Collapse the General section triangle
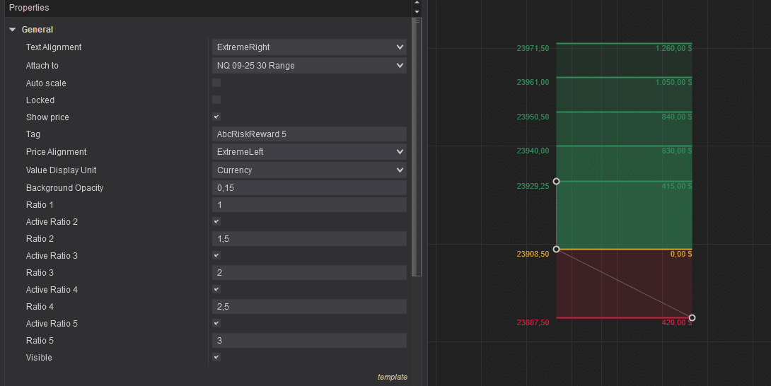Image resolution: width=771 pixels, height=386 pixels. pyautogui.click(x=13, y=30)
